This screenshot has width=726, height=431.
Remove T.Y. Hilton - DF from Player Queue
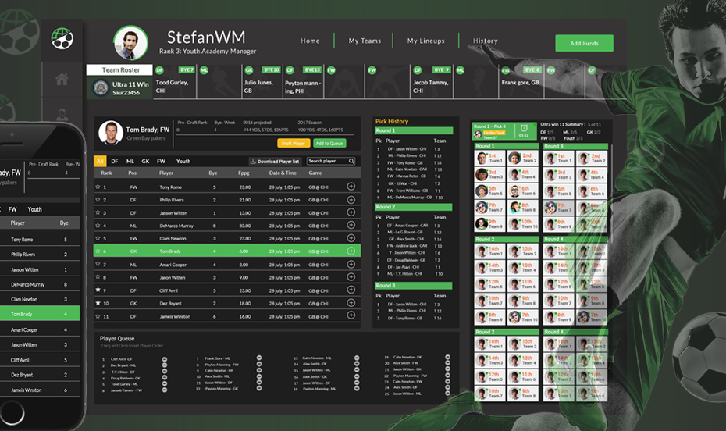click(165, 372)
